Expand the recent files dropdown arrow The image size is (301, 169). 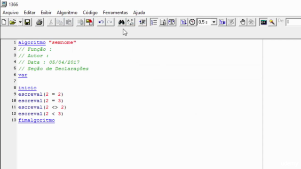point(20,22)
